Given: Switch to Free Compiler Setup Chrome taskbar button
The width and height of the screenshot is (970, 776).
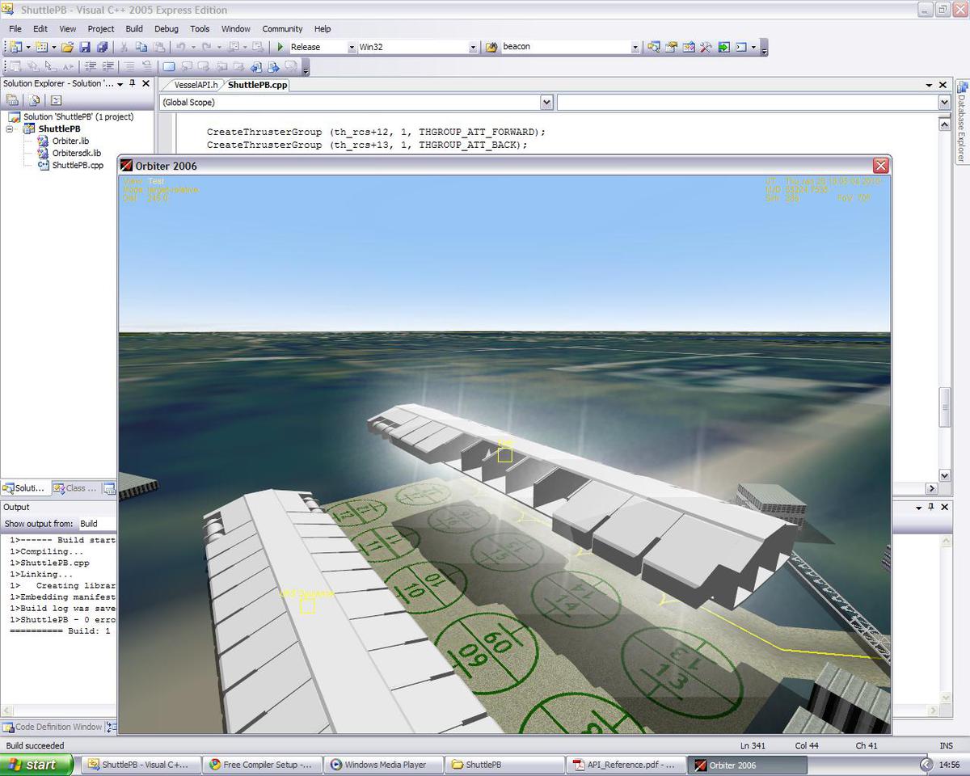Looking at the screenshot, I should coord(262,765).
